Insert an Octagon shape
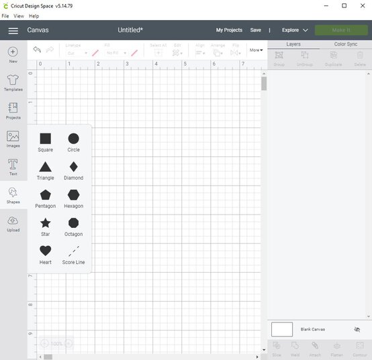 [74, 227]
